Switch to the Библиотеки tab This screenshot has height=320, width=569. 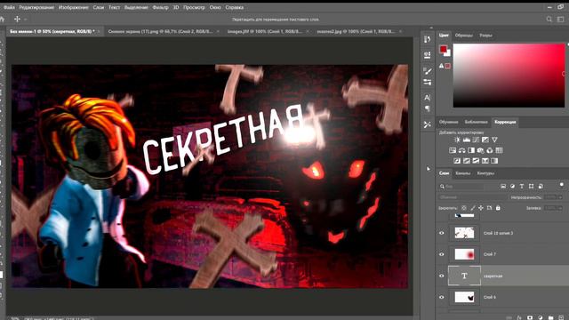(x=476, y=122)
